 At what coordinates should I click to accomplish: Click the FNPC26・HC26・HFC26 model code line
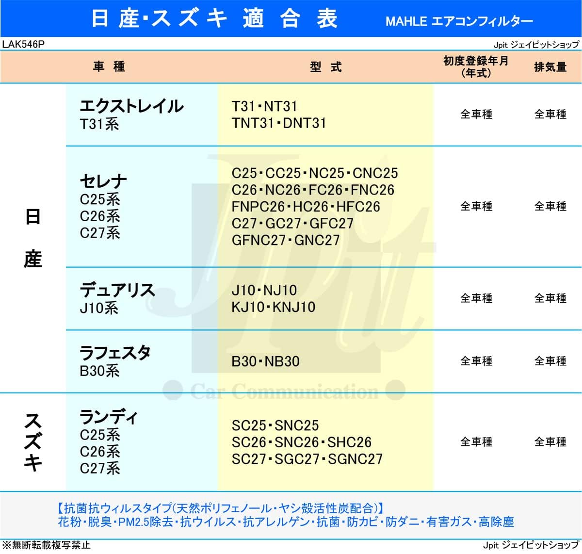tap(306, 207)
